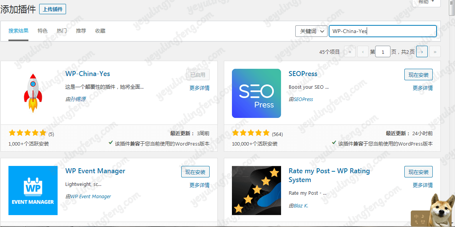Click the 45个项目 item count text

pyautogui.click(x=329, y=52)
